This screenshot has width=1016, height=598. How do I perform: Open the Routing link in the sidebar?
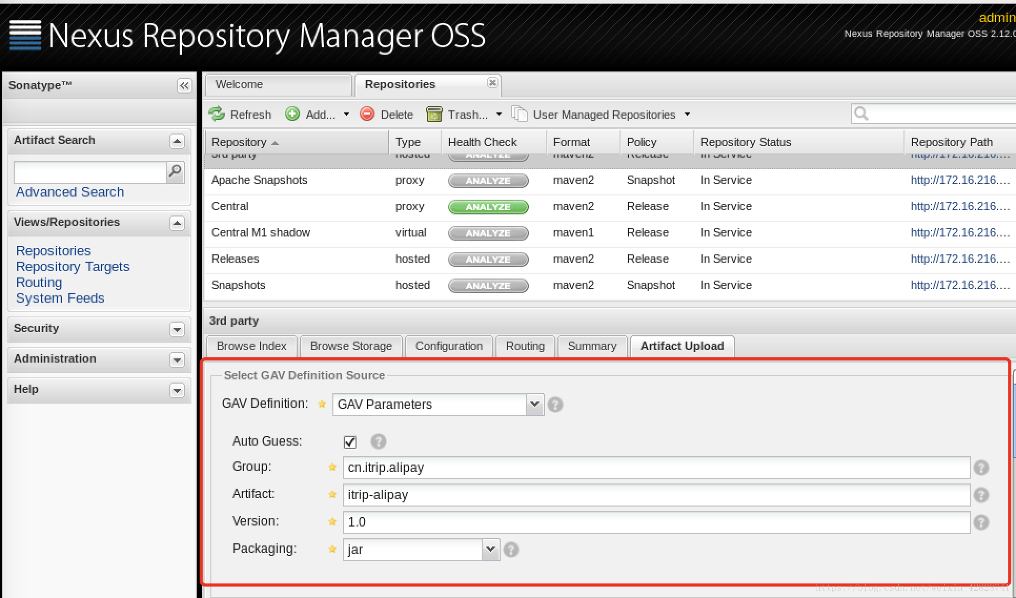click(39, 282)
